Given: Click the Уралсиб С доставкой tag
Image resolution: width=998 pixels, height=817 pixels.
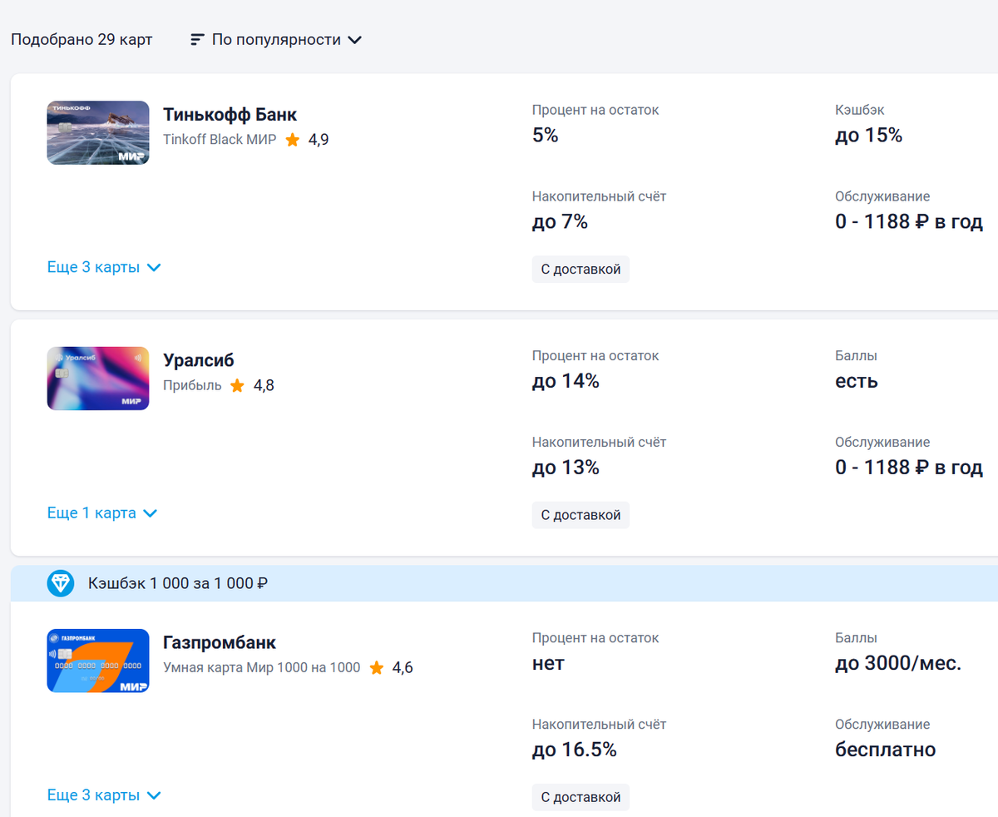Looking at the screenshot, I should [581, 515].
